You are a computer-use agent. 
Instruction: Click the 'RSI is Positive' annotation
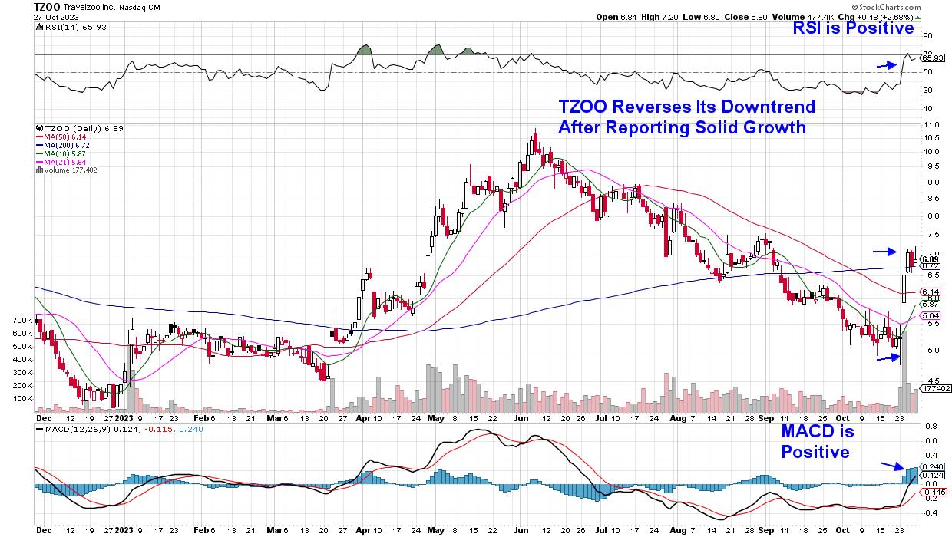(x=854, y=29)
